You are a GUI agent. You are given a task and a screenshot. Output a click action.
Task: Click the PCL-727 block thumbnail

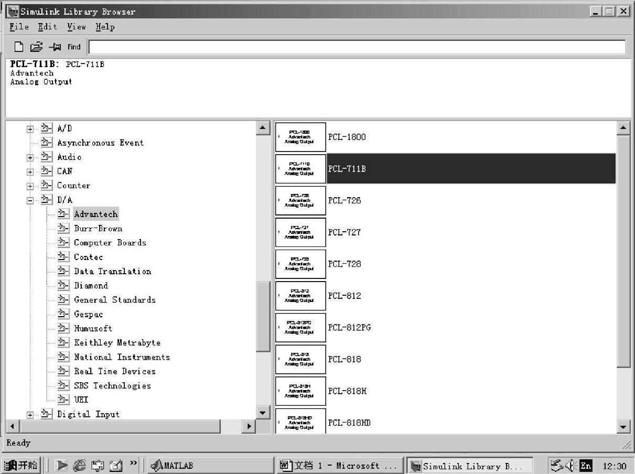pos(300,232)
